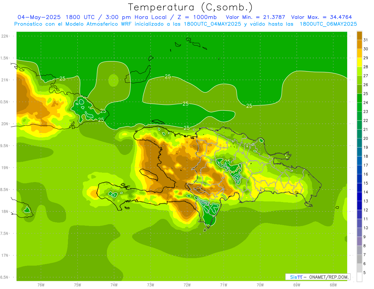The height and width of the screenshot is (289, 374).
Task: Click the blue "Sis" logo text
Action: pos(293,277)
